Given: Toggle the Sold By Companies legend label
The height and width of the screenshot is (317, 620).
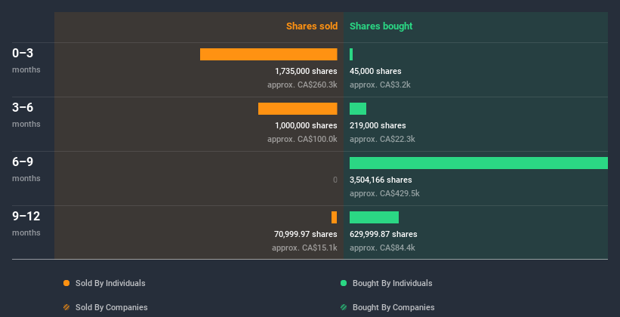Looking at the screenshot, I should 112,307.
